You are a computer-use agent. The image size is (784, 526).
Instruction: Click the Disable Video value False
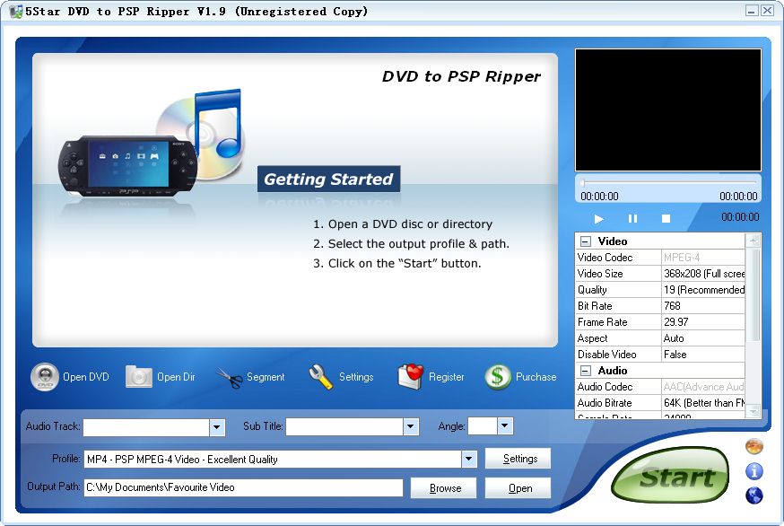(x=703, y=355)
